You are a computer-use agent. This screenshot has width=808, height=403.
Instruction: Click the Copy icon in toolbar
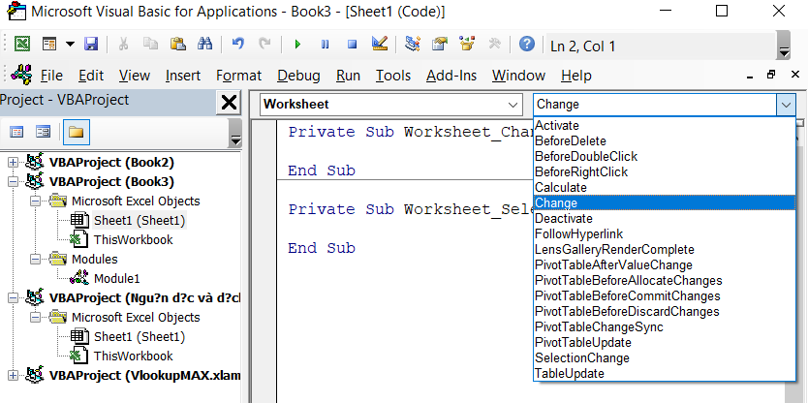click(x=150, y=45)
